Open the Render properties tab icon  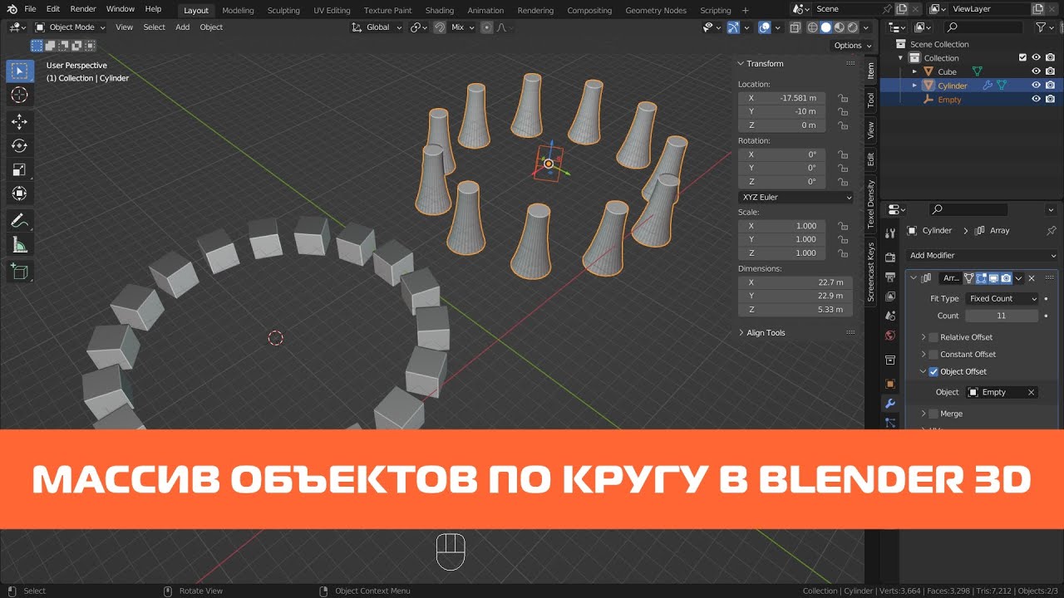coord(890,257)
